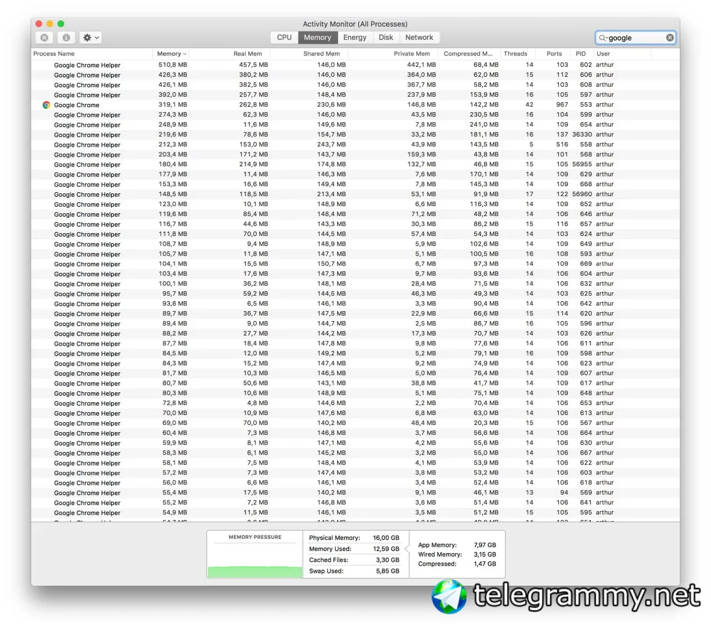
Task: Sort by the Private Mem column header
Action: click(393, 54)
